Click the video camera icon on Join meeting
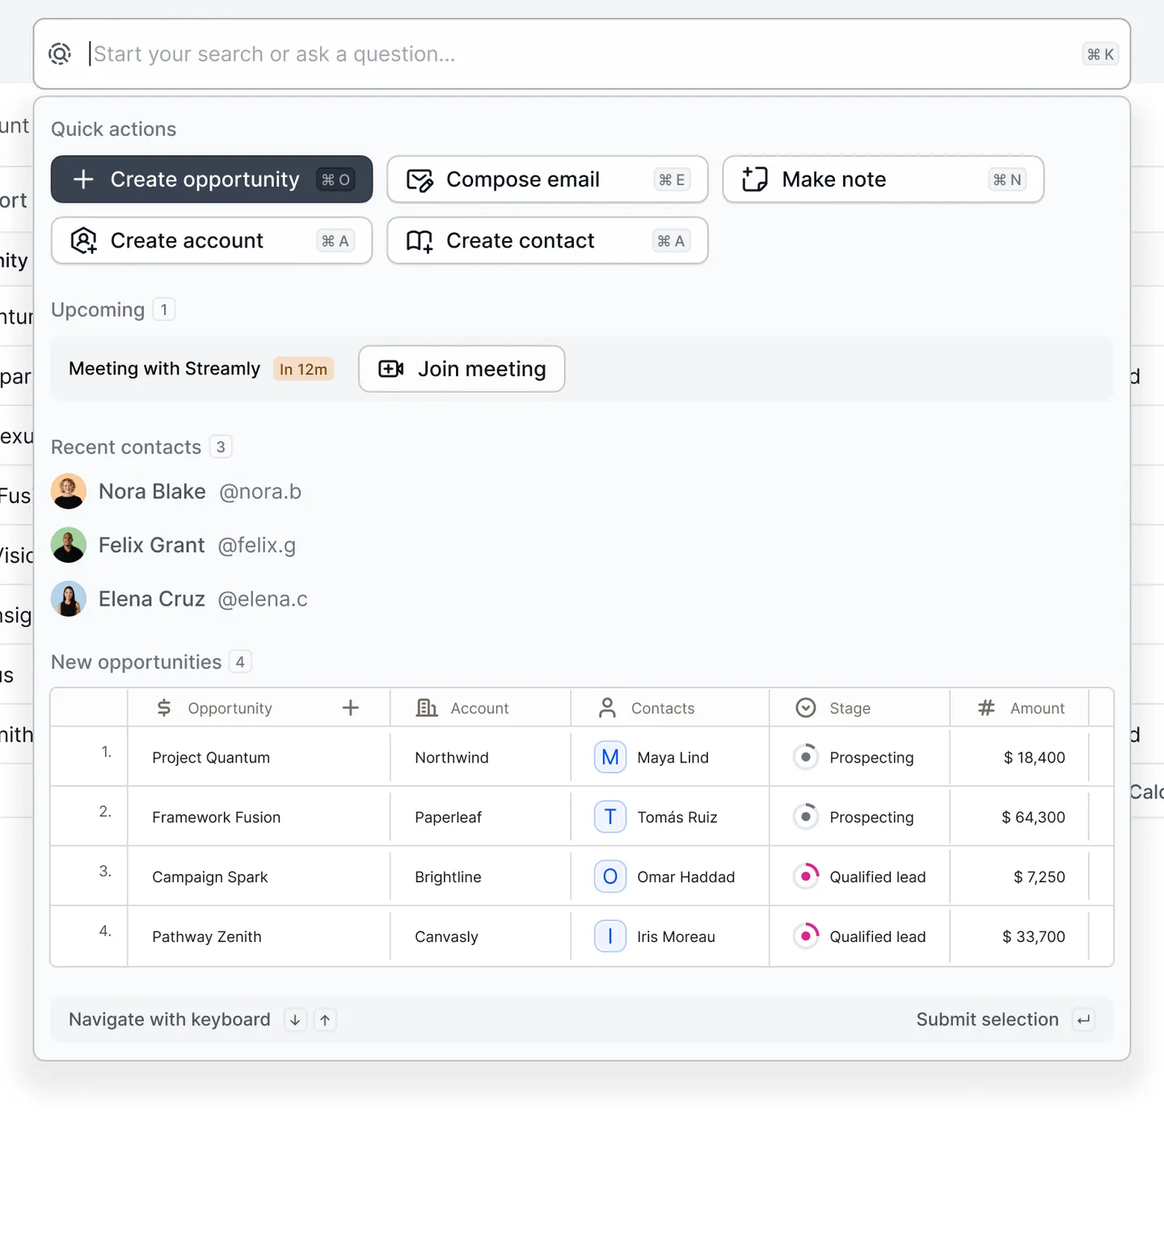Viewport: 1164px width, 1254px height. (x=391, y=369)
